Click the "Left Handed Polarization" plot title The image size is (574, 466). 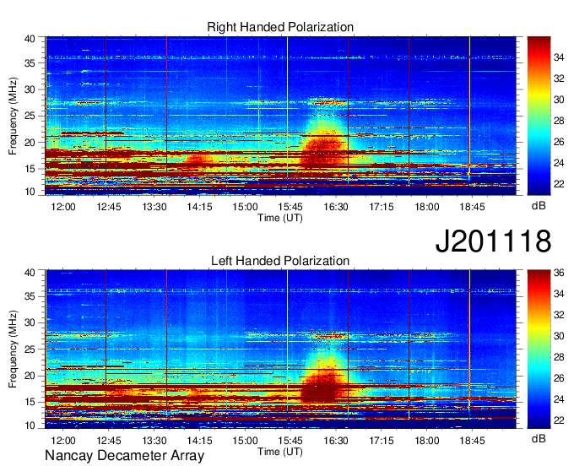280,261
